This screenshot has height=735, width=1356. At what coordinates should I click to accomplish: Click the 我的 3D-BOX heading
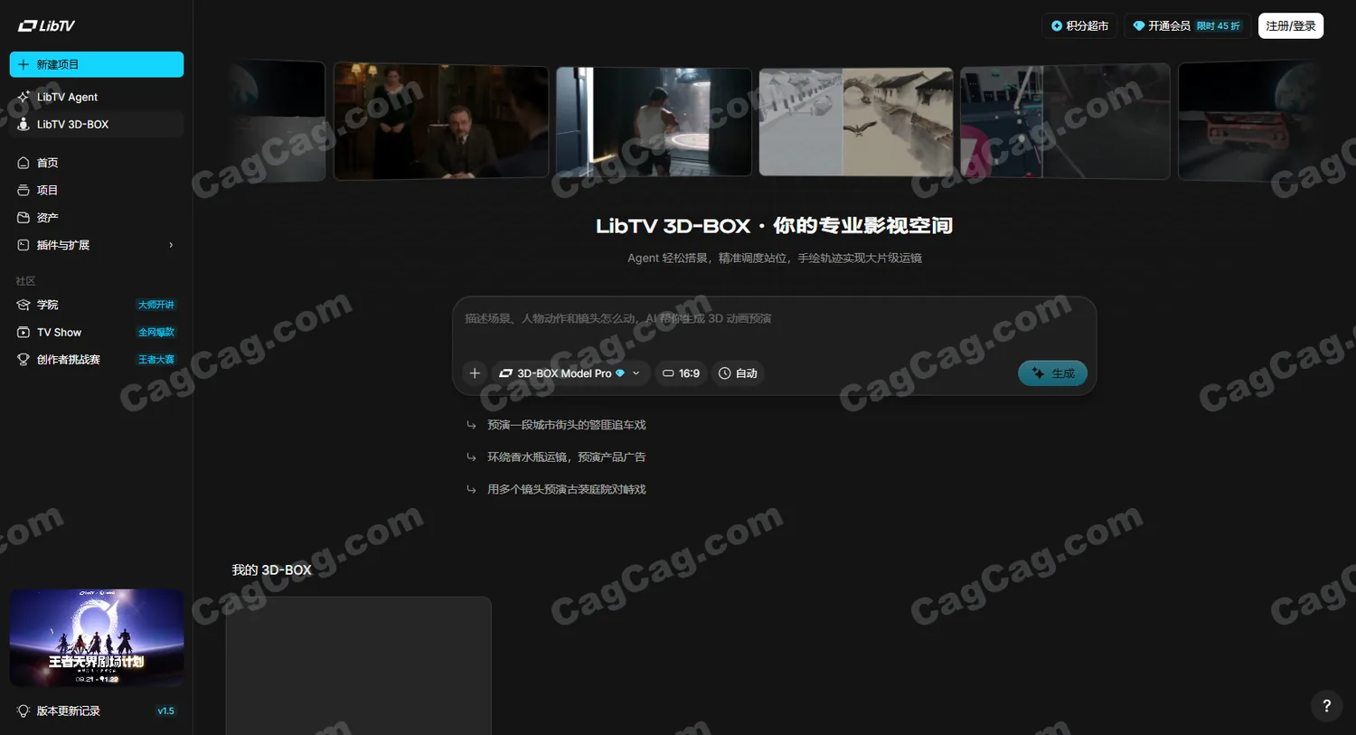tap(271, 570)
